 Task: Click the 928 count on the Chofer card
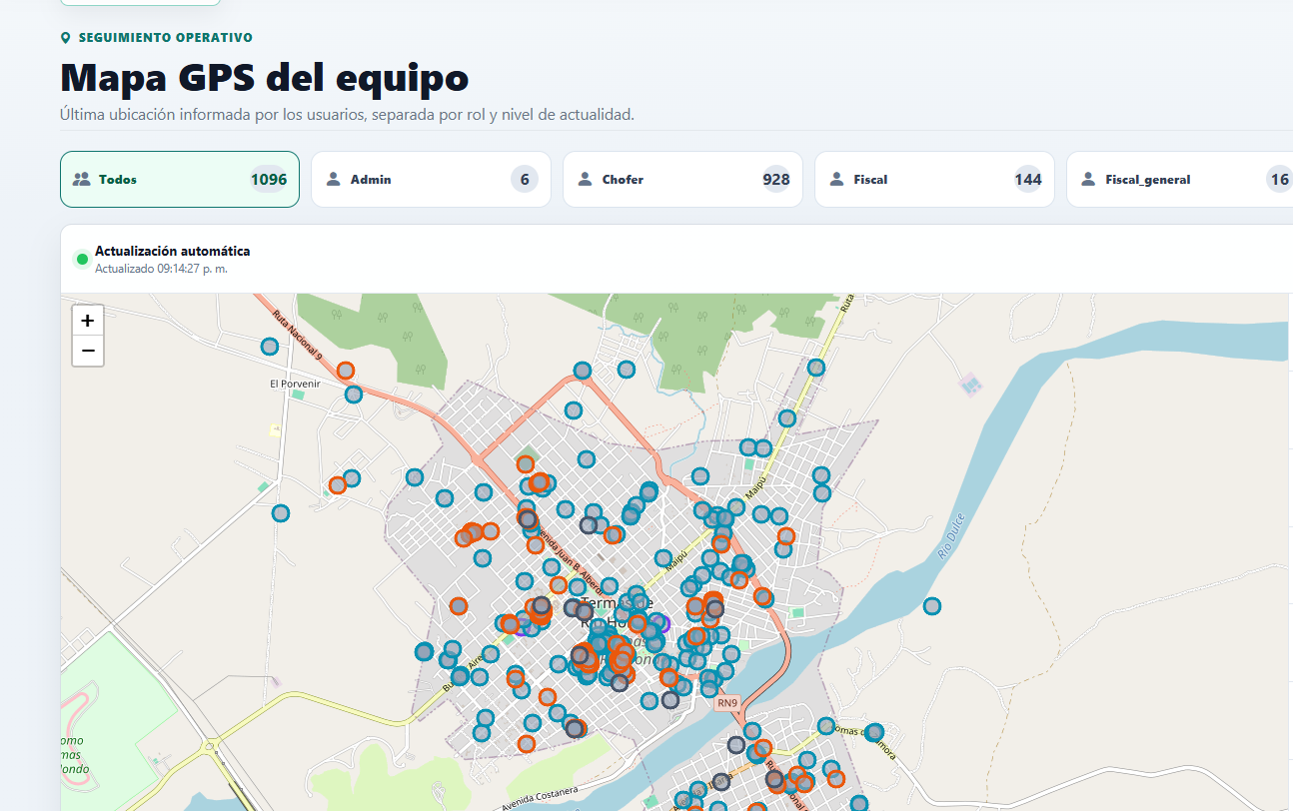pos(776,180)
